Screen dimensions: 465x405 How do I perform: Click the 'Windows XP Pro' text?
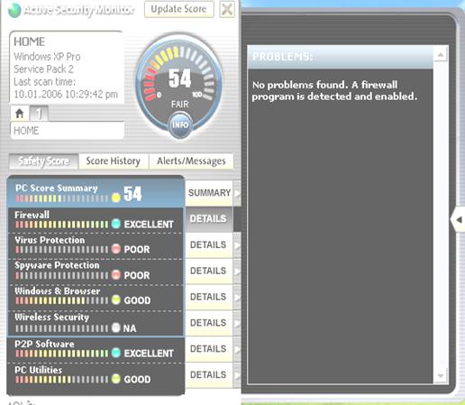click(x=47, y=57)
